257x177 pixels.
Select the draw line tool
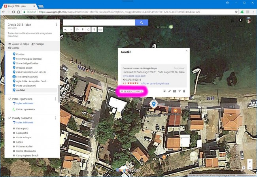coord(89,30)
